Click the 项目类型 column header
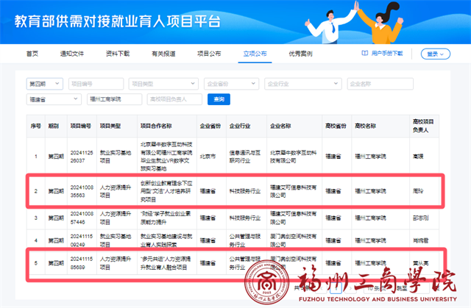Screen dimensions: 471x308 tap(110, 126)
